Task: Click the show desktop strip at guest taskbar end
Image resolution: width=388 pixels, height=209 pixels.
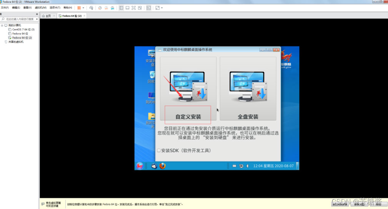Action: [298, 166]
